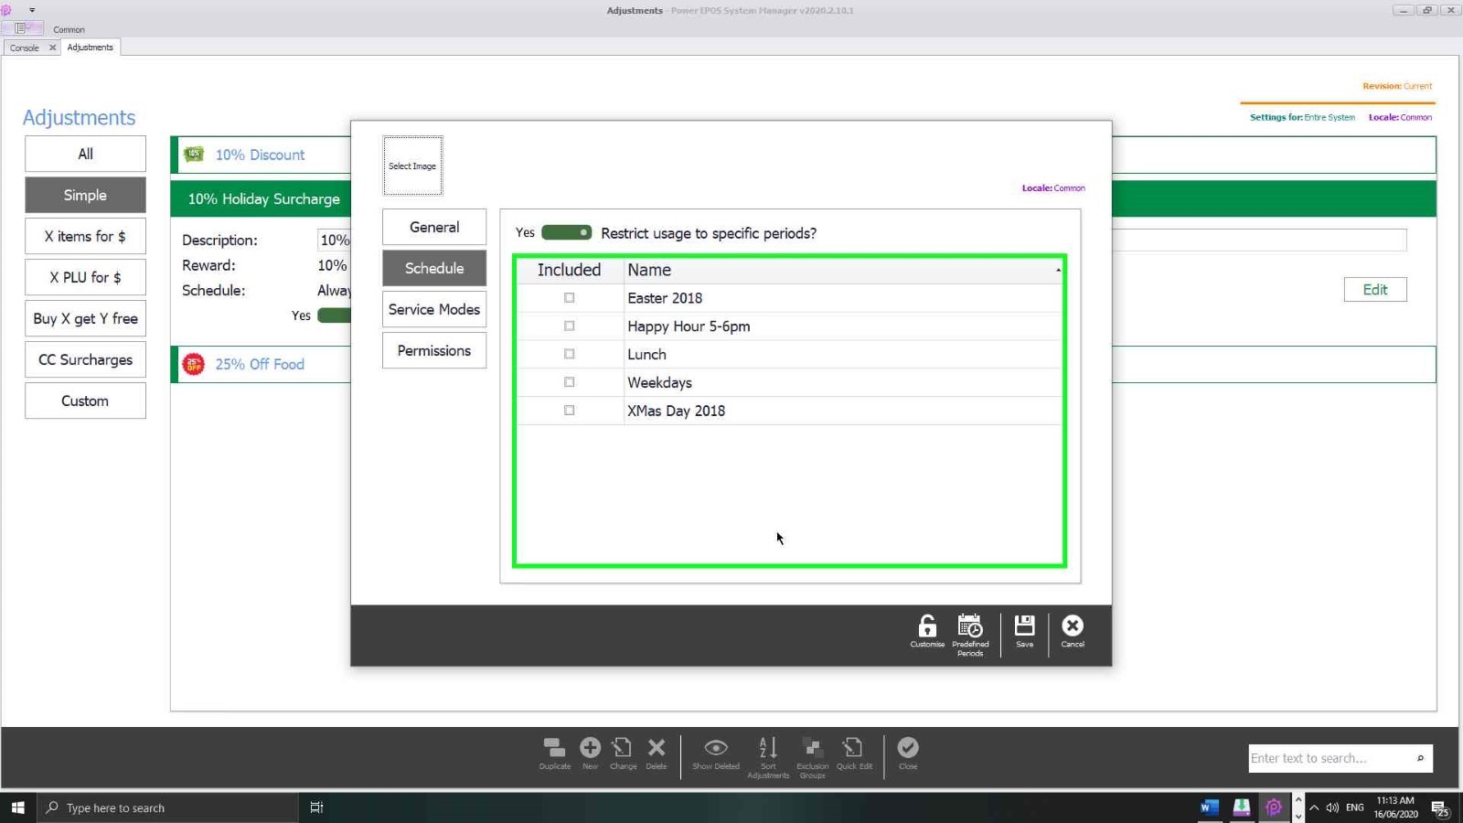
Task: Tick the Easter 2018 Included checkbox
Action: [x=570, y=298]
